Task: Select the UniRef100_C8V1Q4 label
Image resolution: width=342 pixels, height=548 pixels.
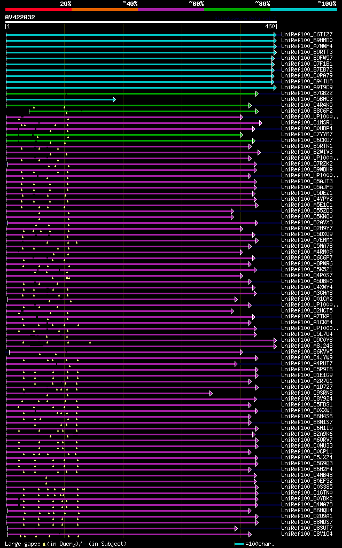Action: (x=307, y=534)
